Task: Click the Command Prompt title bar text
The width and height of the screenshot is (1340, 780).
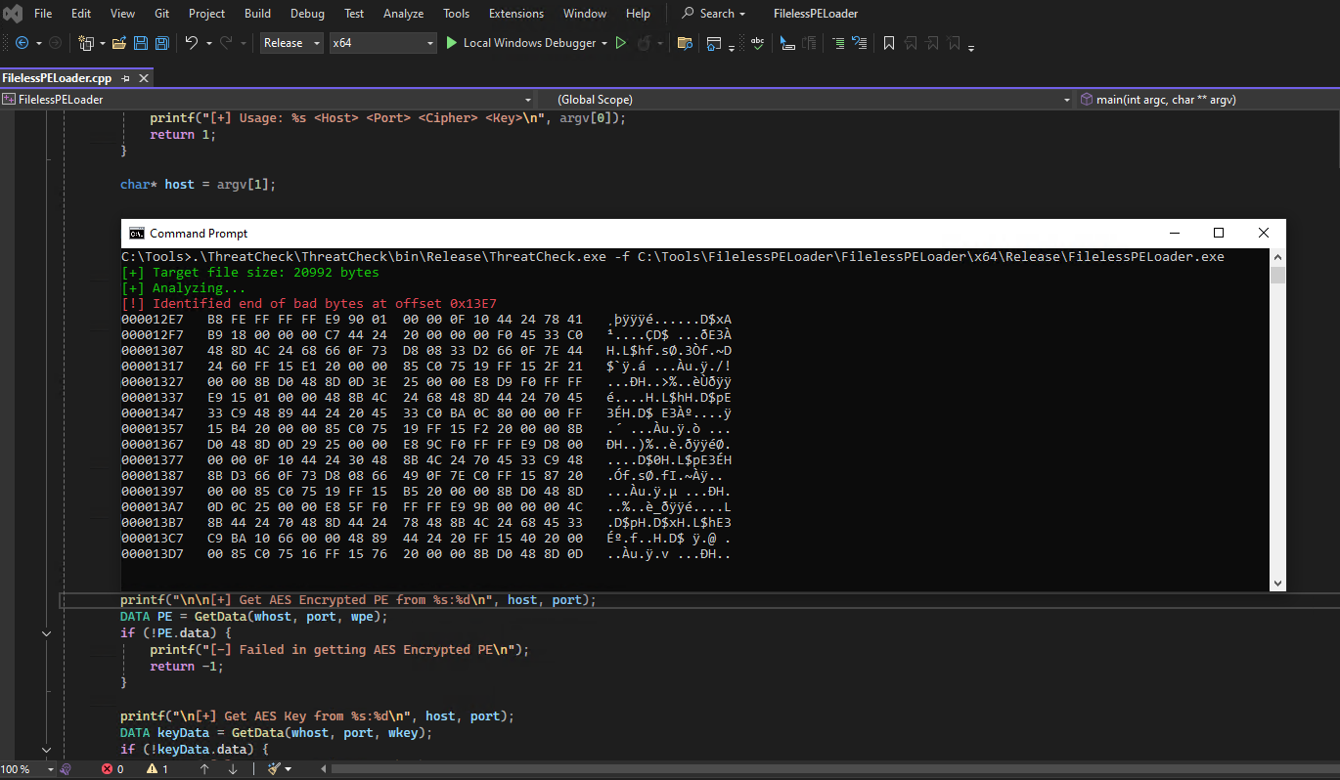Action: [x=199, y=234]
